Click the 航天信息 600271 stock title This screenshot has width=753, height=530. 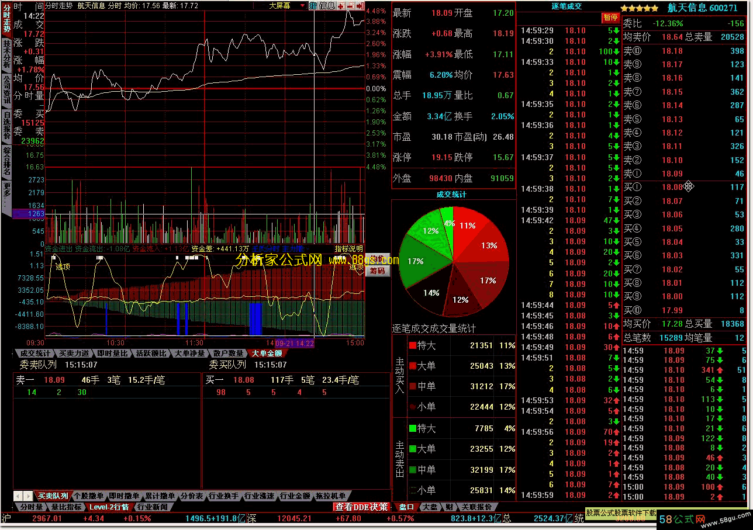click(x=702, y=8)
